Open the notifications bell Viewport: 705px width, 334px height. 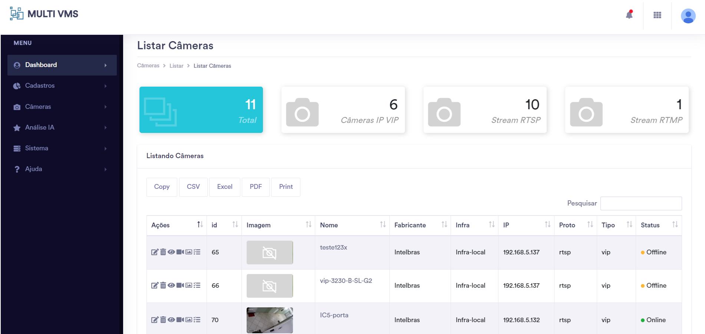(x=629, y=15)
